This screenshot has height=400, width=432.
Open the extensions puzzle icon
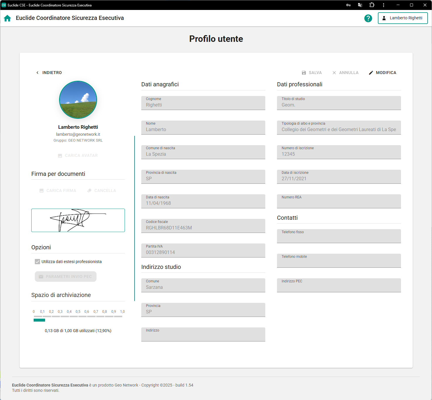[x=372, y=5]
